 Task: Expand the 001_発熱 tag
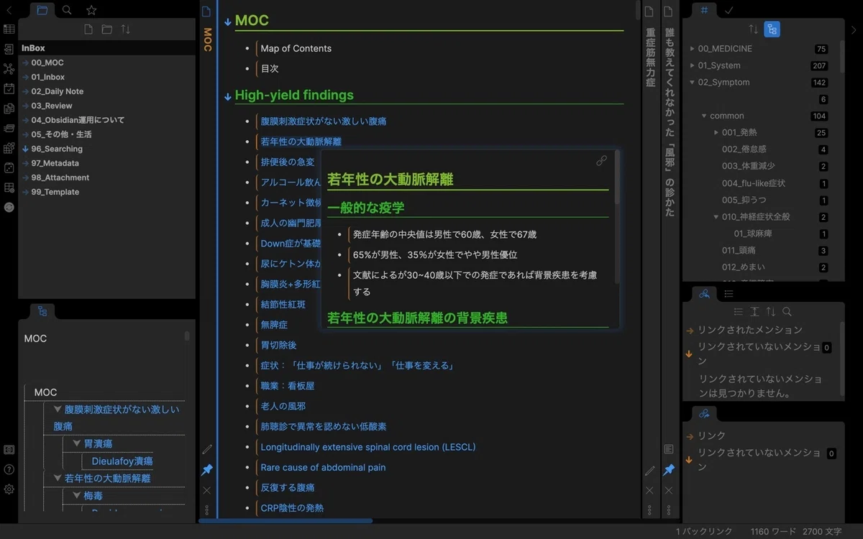pyautogui.click(x=716, y=133)
